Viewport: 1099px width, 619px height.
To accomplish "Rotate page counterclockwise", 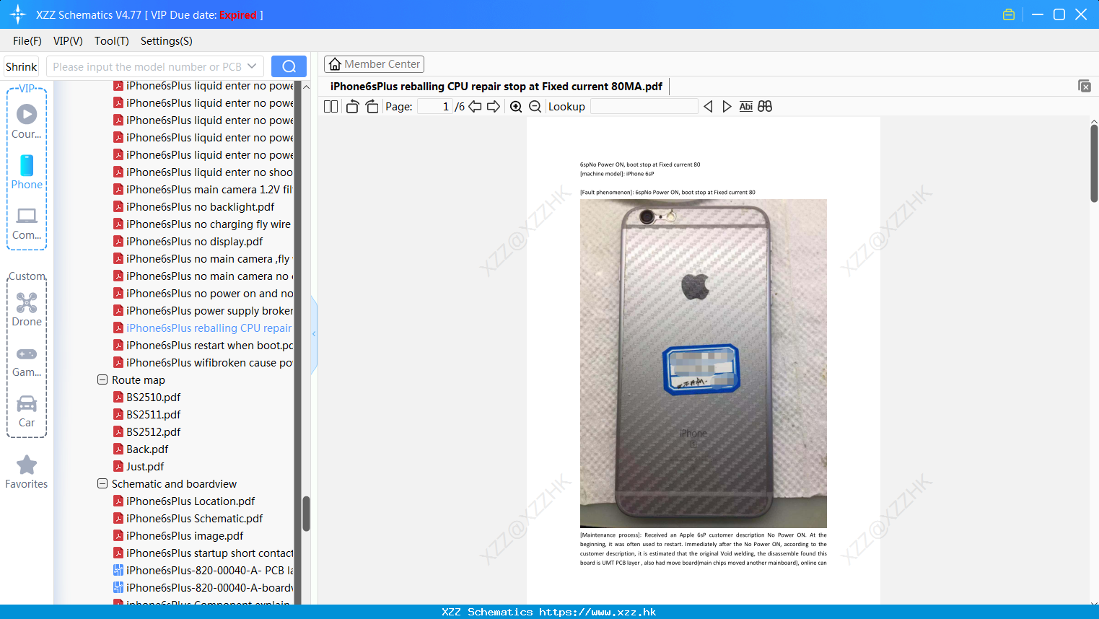I will tap(352, 107).
